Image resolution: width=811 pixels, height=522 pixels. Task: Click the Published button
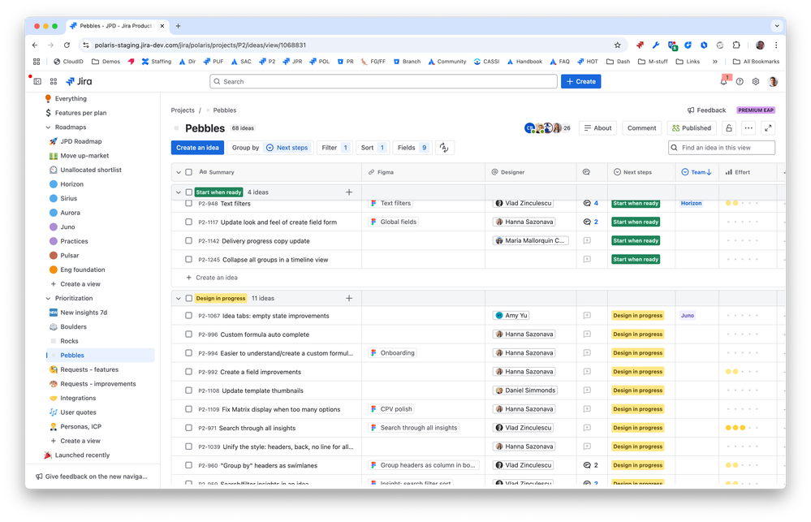pyautogui.click(x=692, y=127)
